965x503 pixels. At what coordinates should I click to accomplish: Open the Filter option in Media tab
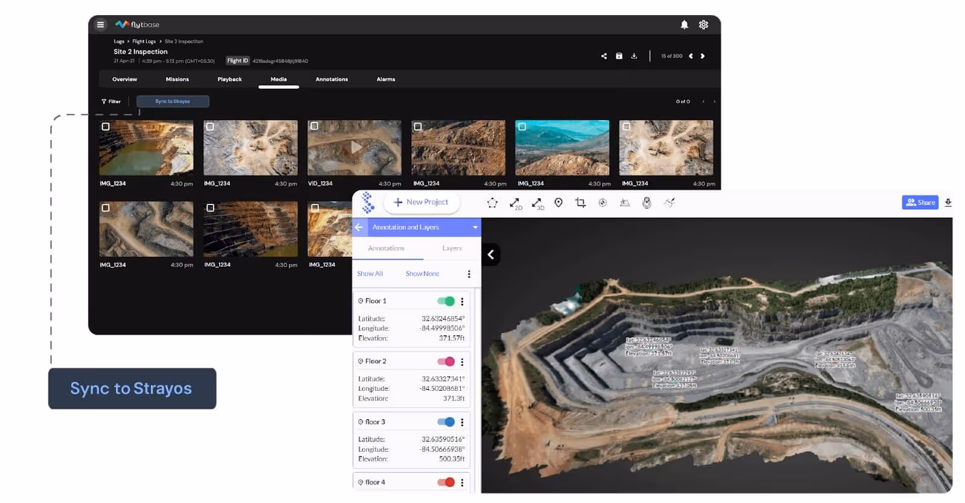point(111,101)
